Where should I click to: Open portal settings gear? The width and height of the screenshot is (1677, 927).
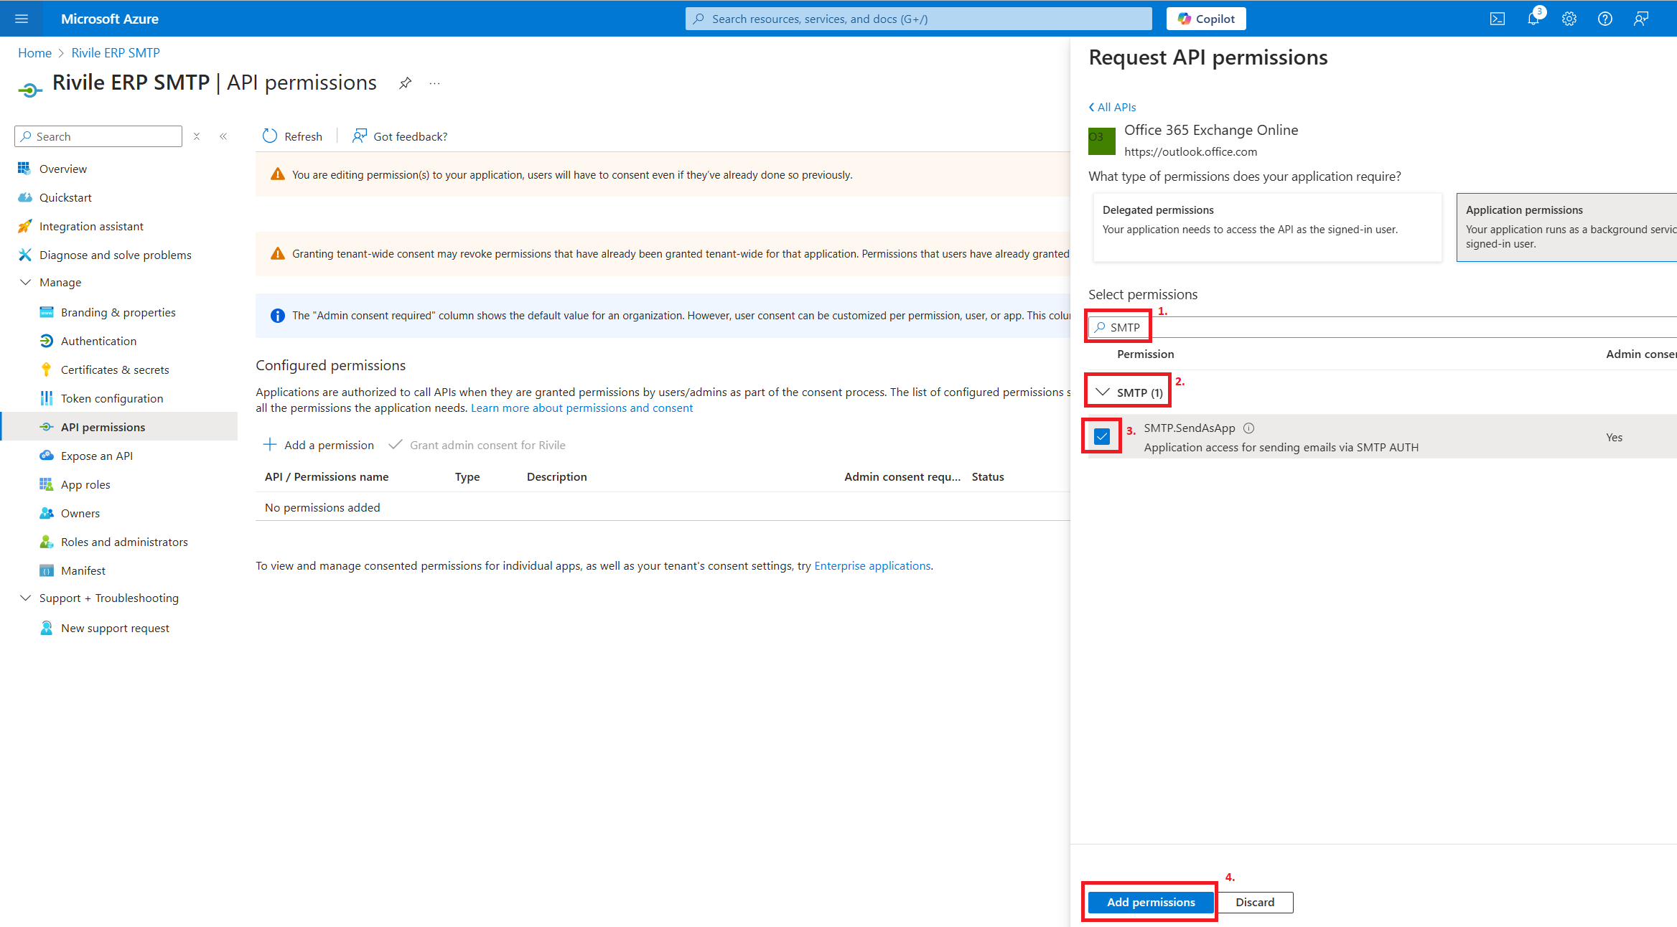1569,19
